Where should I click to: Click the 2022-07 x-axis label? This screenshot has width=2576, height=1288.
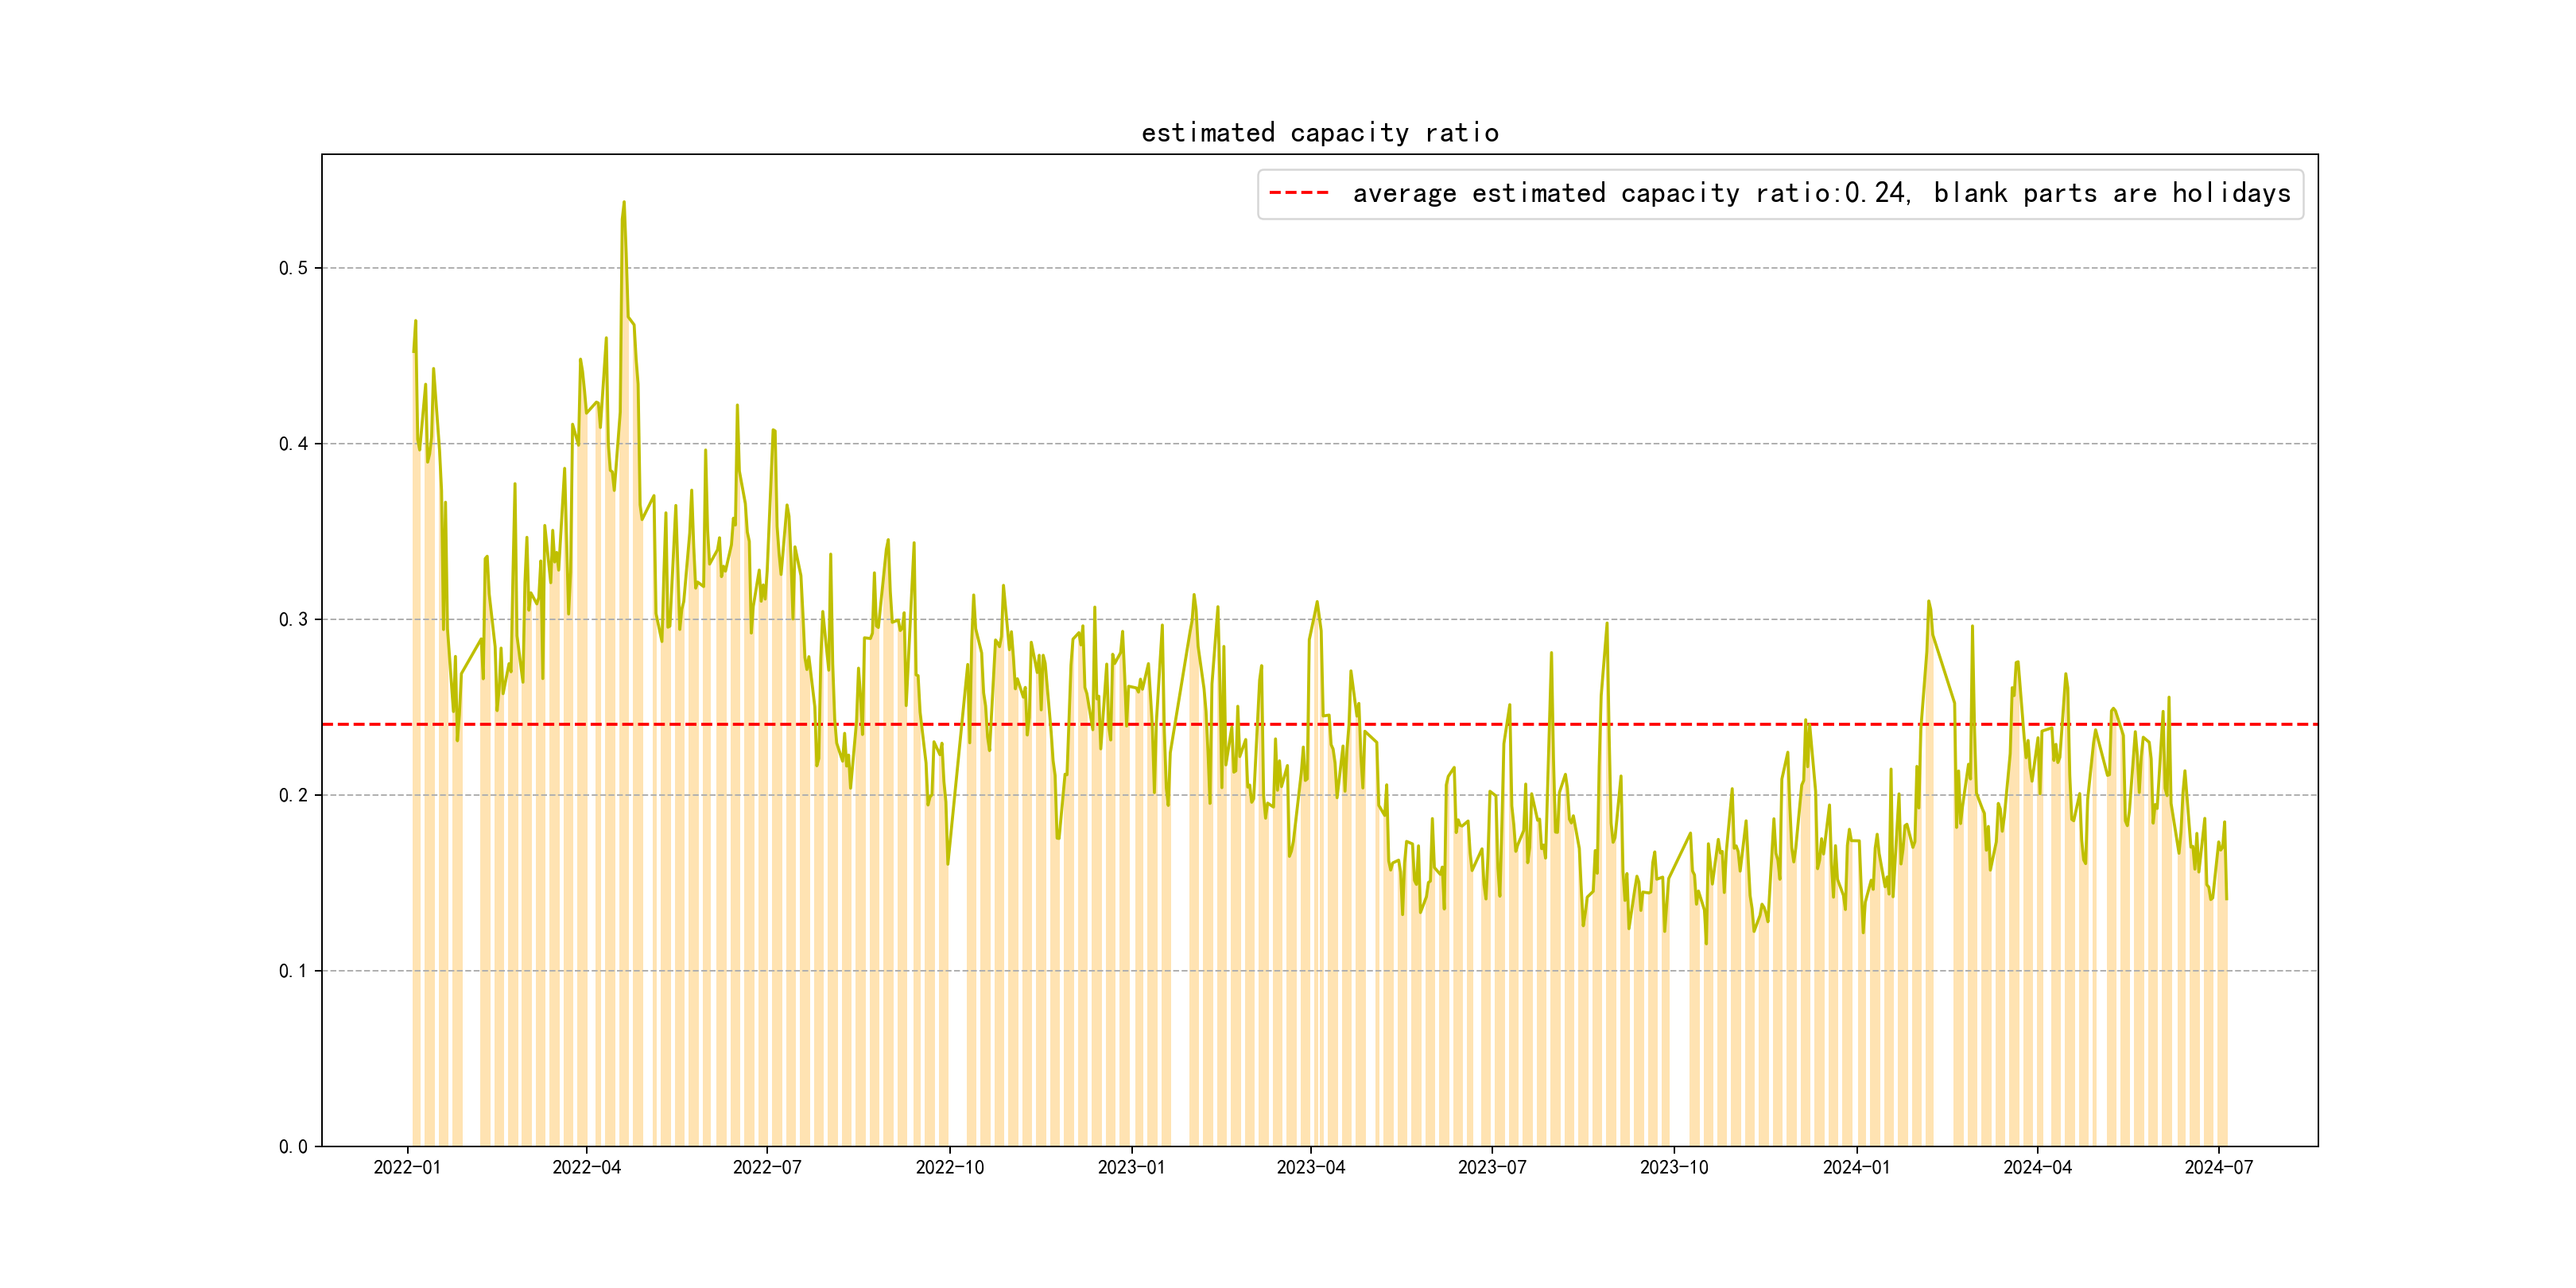(x=767, y=1167)
